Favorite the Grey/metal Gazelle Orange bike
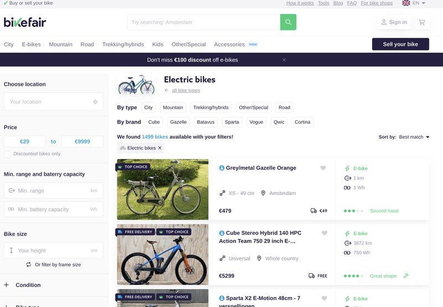The width and height of the screenshot is (443, 307). coord(323,168)
